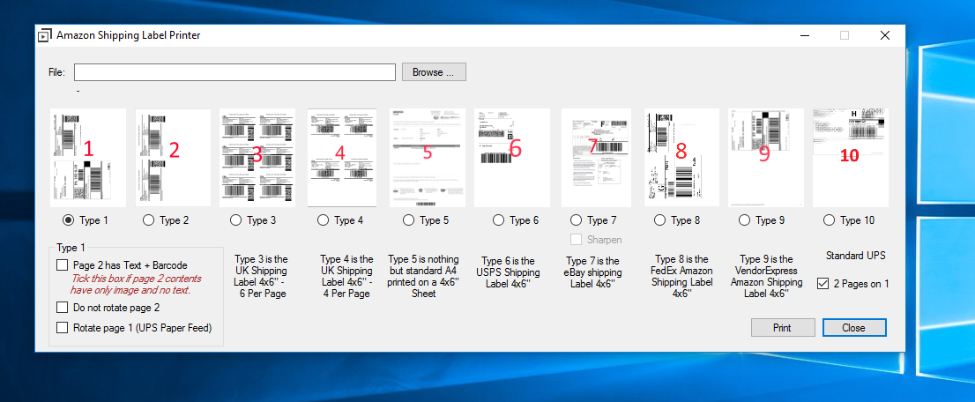The width and height of the screenshot is (975, 402).
Task: Minimize the Amazon Shipping Label Printer window
Action: pyautogui.click(x=805, y=35)
